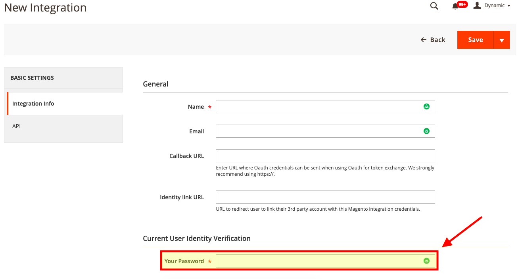Image resolution: width=520 pixels, height=279 pixels.
Task: Click the user avatar icon beside Dynamic
Action: tap(477, 5)
